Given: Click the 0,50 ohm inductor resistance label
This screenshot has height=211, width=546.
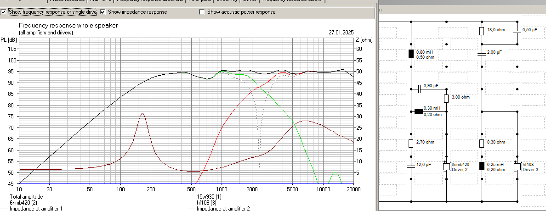Looking at the screenshot, I should coord(425,57).
